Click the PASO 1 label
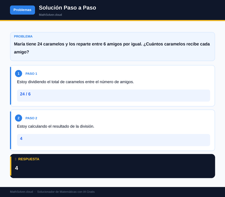 pyautogui.click(x=31, y=73)
